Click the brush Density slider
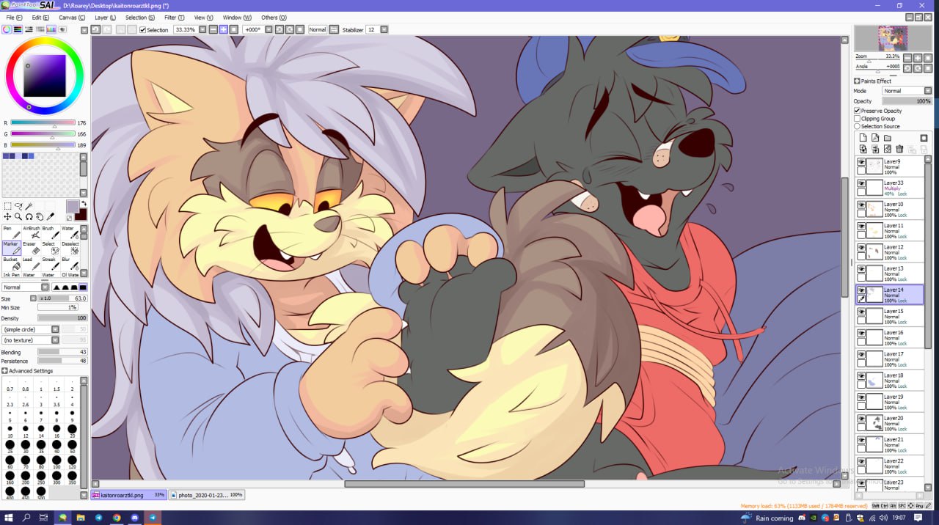The height and width of the screenshot is (525, 939). [x=62, y=318]
